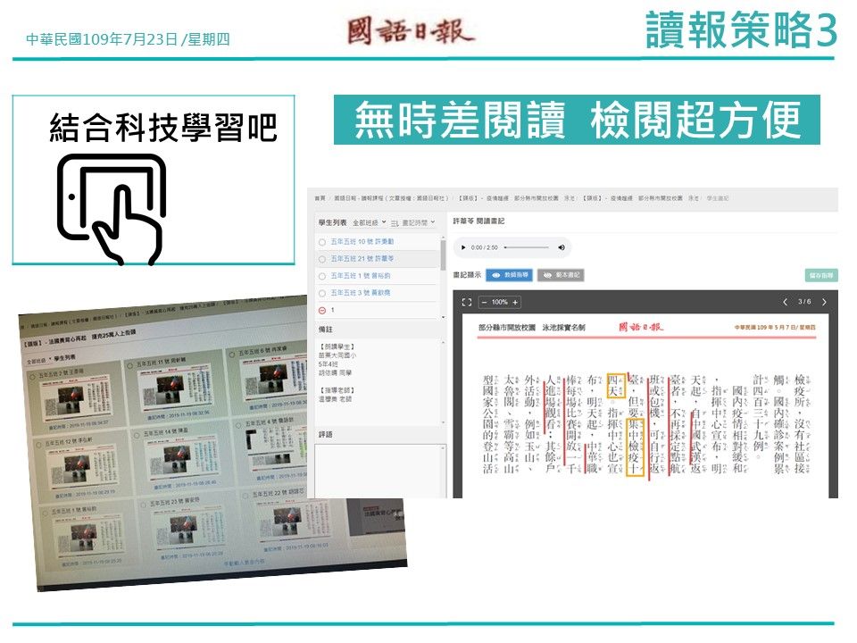
Task: Select radio for 五年五班 1 號 student
Action: pos(321,275)
